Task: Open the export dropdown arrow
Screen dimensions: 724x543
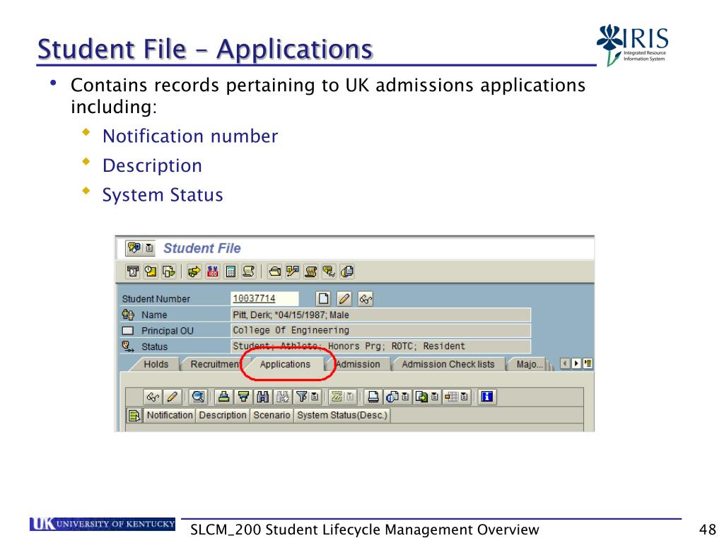Action: [435, 397]
